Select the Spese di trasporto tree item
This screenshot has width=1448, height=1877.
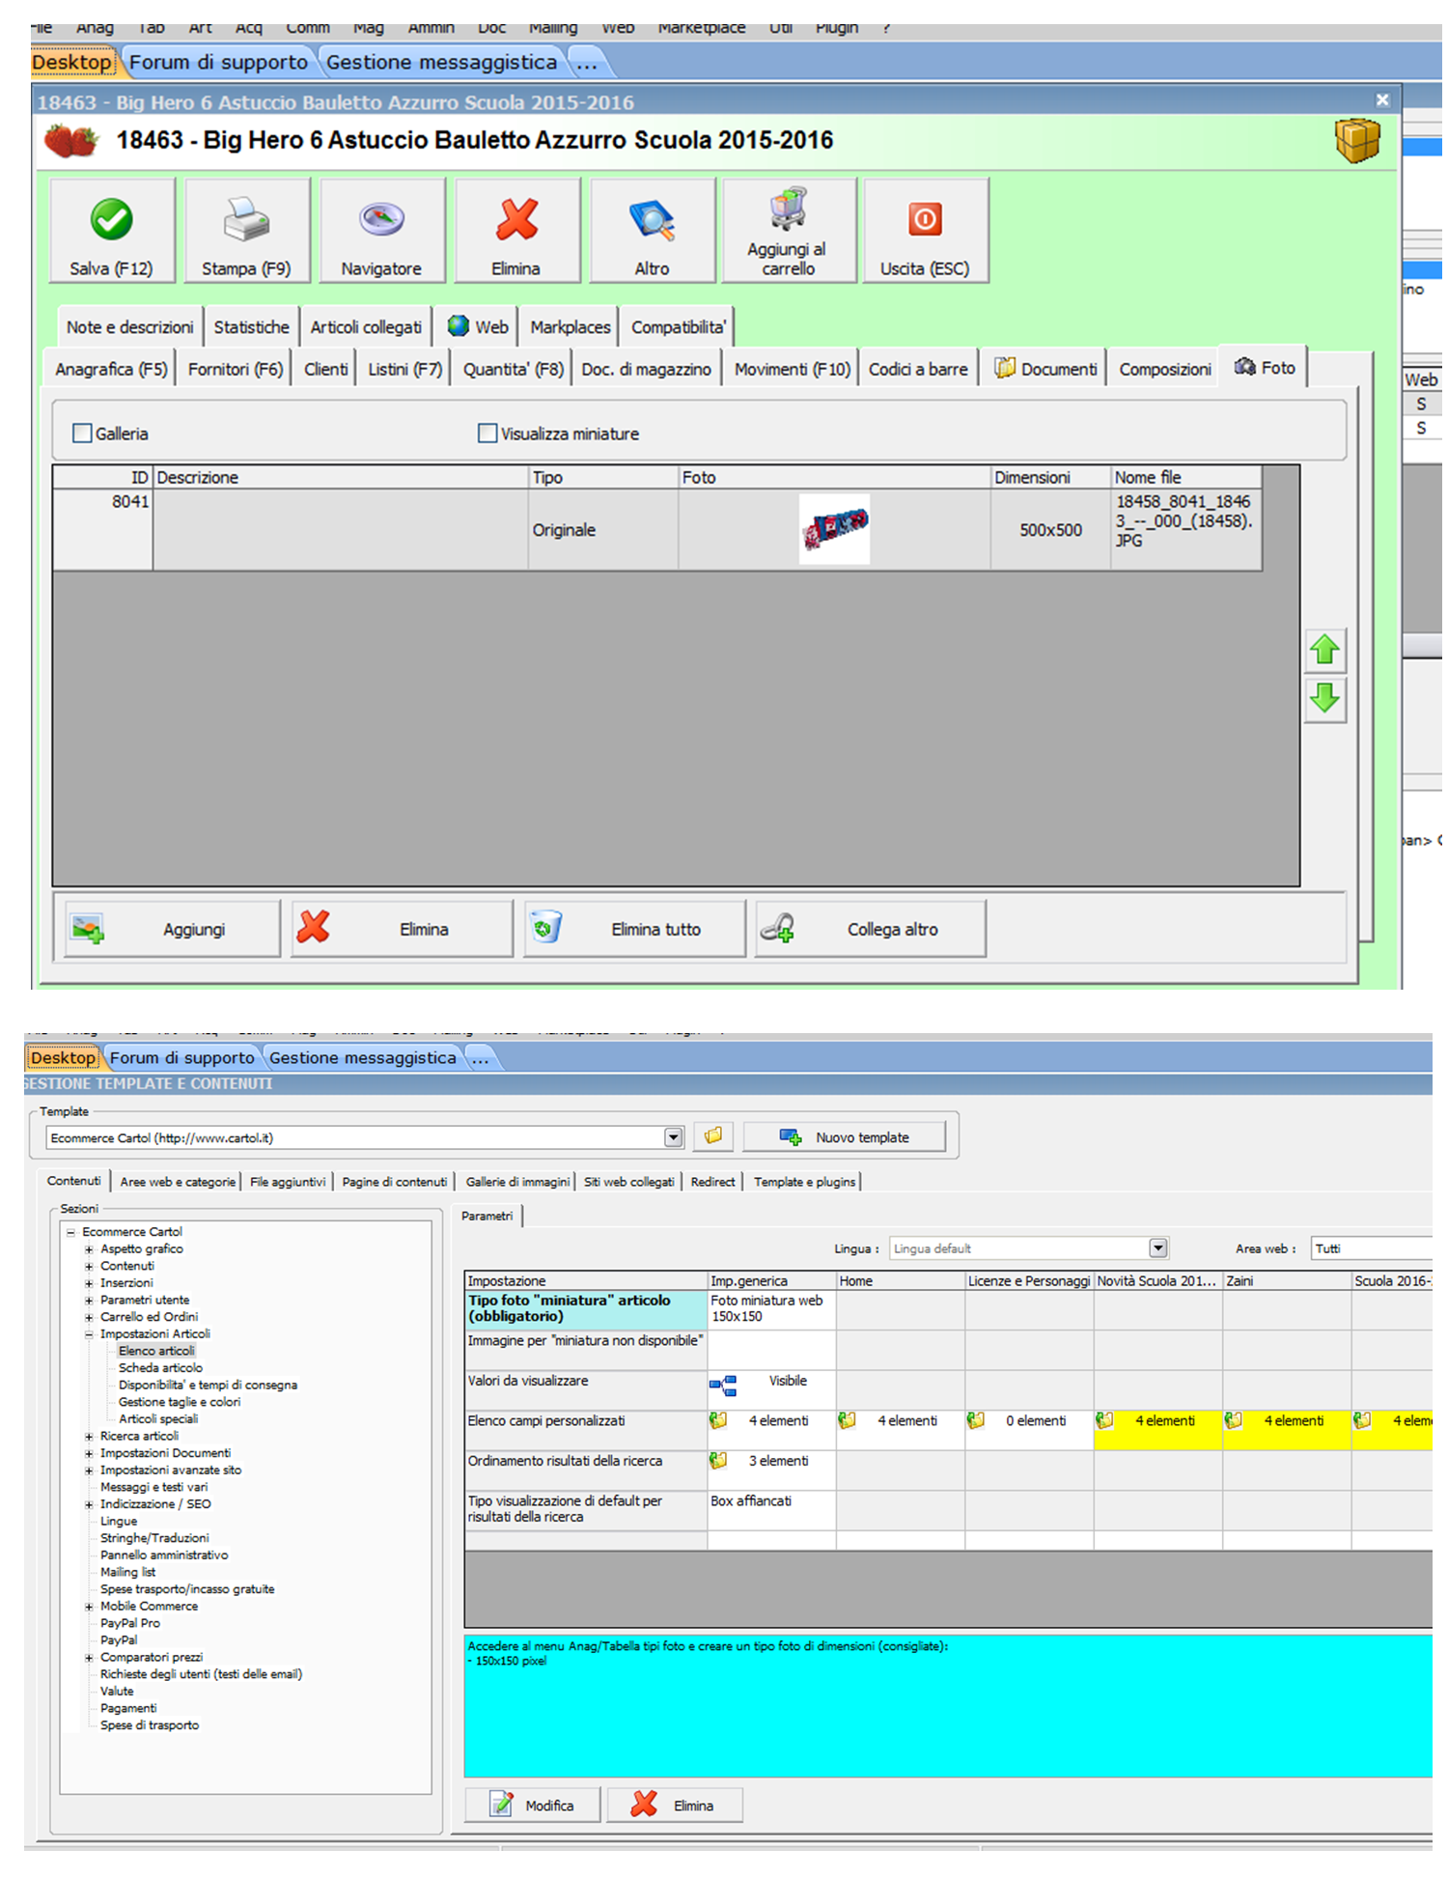[x=150, y=1725]
